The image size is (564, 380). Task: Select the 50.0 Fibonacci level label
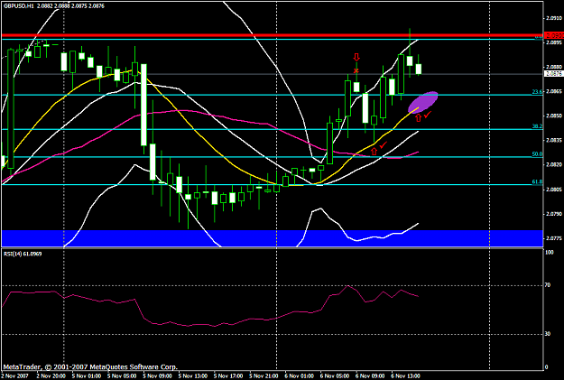point(537,154)
